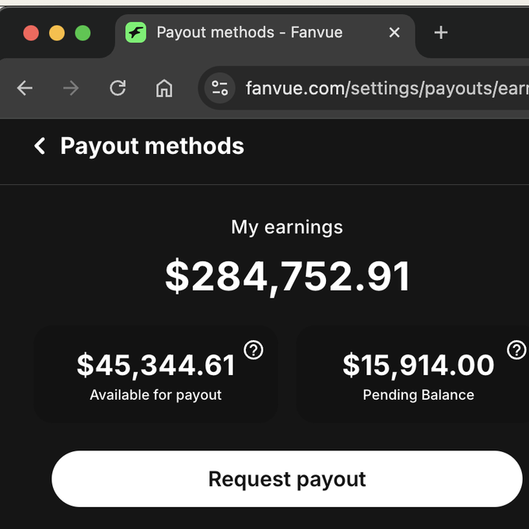The width and height of the screenshot is (529, 529).
Task: Close the Payout methods - Fanvue tab
Action: [394, 33]
